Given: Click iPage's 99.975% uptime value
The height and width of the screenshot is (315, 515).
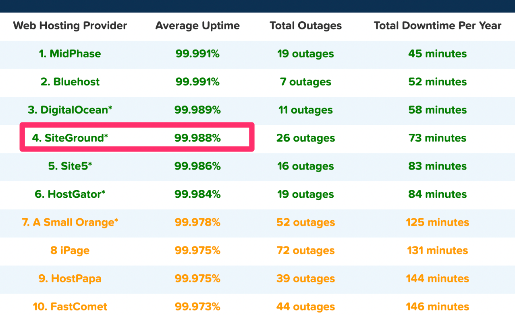Looking at the screenshot, I should click(x=197, y=251).
